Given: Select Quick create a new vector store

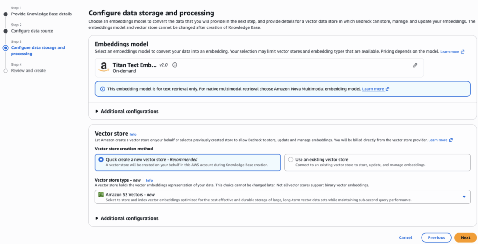Looking at the screenshot, I should 101,160.
